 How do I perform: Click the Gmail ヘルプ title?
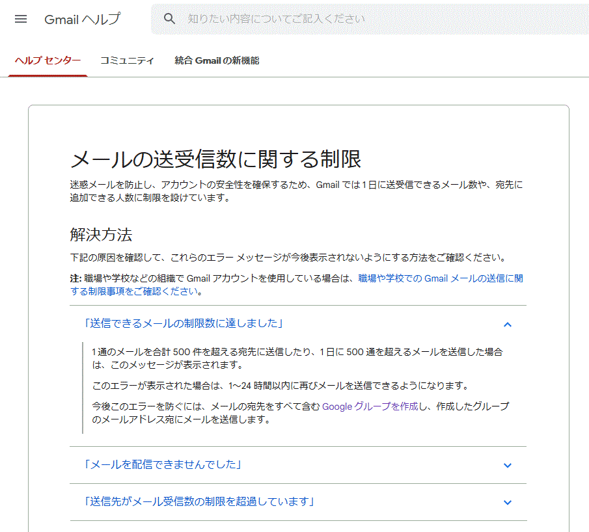point(82,19)
